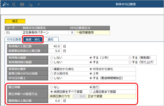Select する(切り上げ) for 有休残時間の繰越
This screenshot has width=164, height=106.
coord(130,62)
